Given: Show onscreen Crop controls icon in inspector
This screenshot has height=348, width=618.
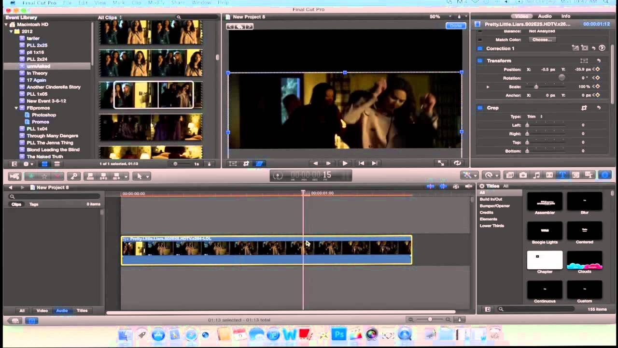Looking at the screenshot, I should (x=584, y=108).
